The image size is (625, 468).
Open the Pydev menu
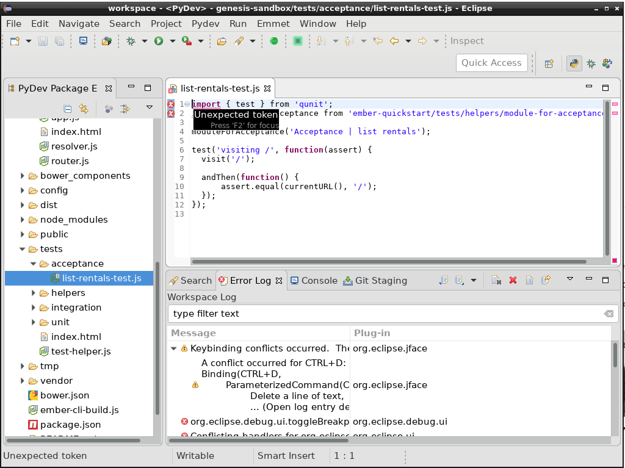205,24
